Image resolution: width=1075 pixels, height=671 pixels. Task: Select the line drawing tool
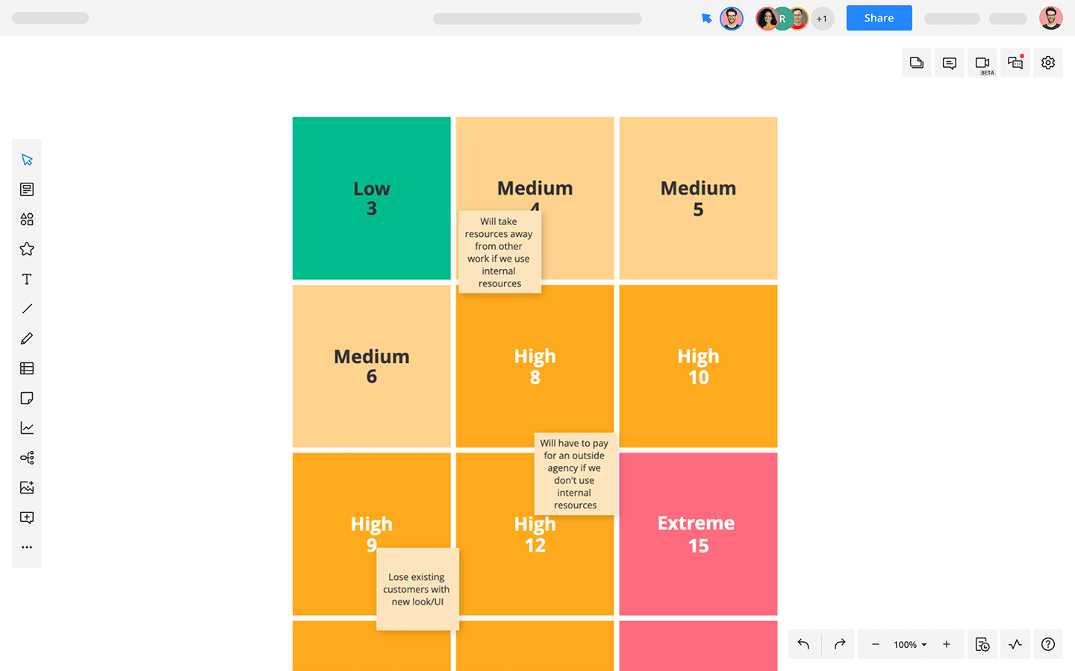click(x=27, y=309)
